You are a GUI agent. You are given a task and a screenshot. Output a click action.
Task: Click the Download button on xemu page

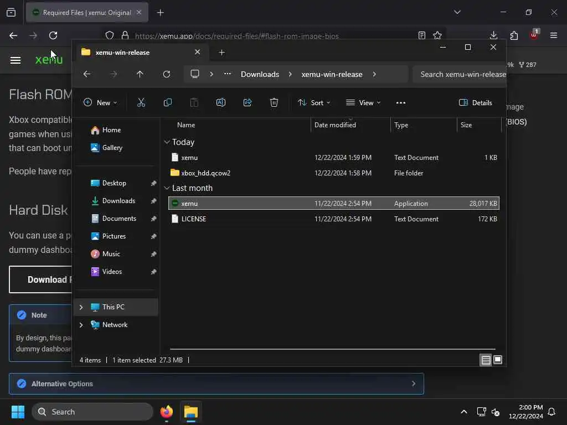point(40,279)
